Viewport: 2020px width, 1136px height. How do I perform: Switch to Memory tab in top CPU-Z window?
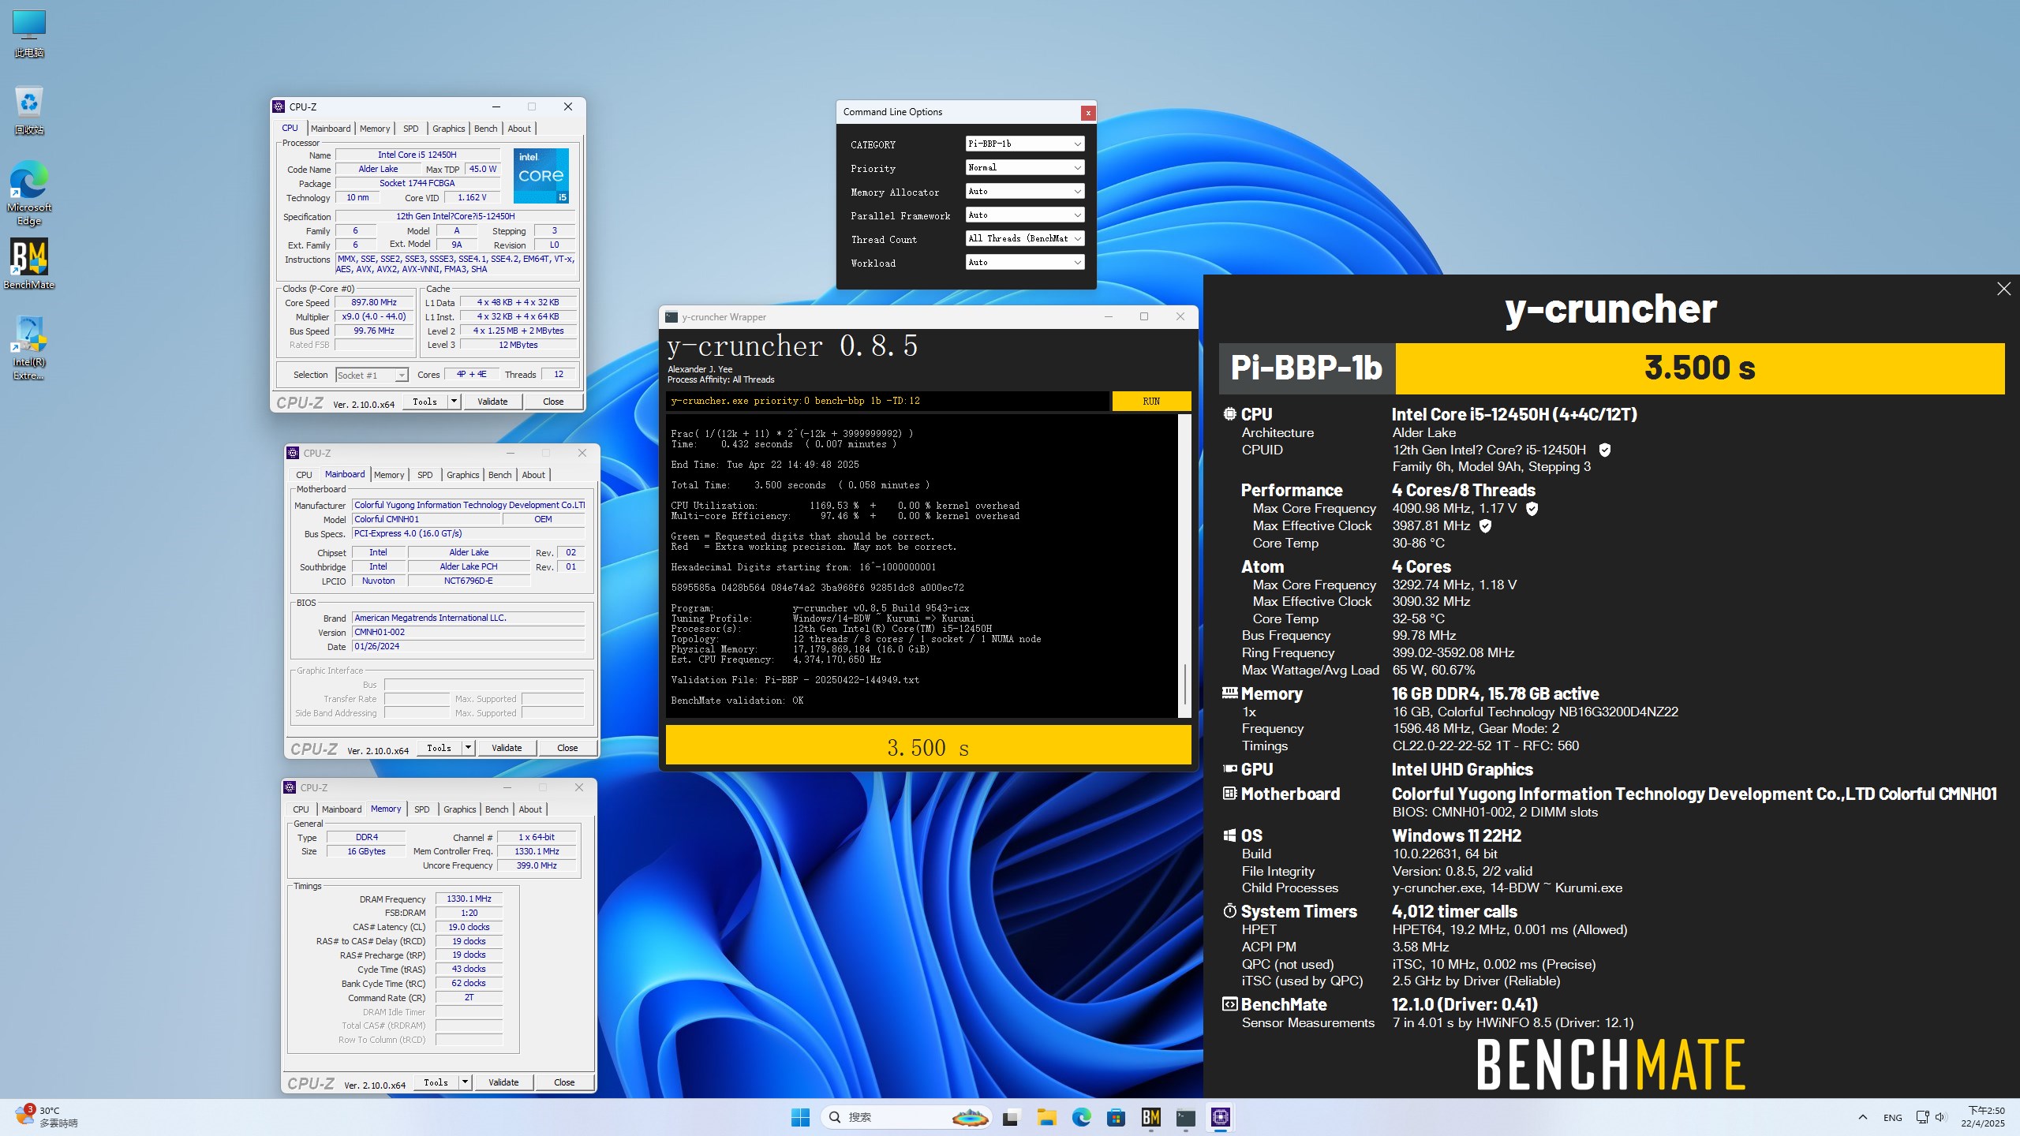tap(375, 129)
